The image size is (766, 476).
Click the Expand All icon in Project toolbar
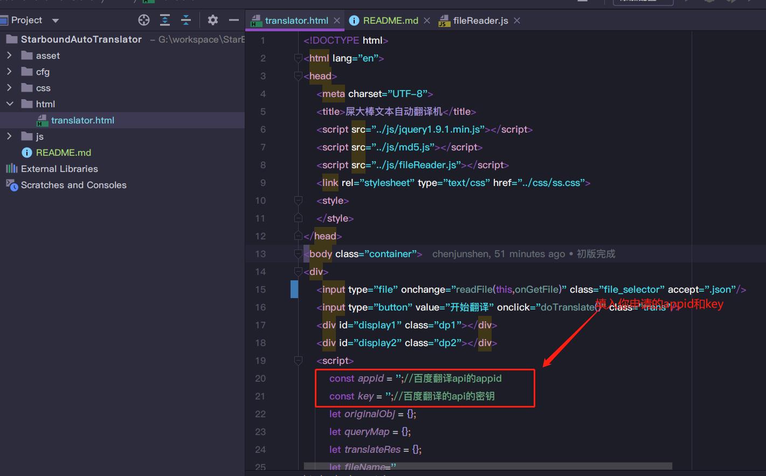(165, 20)
